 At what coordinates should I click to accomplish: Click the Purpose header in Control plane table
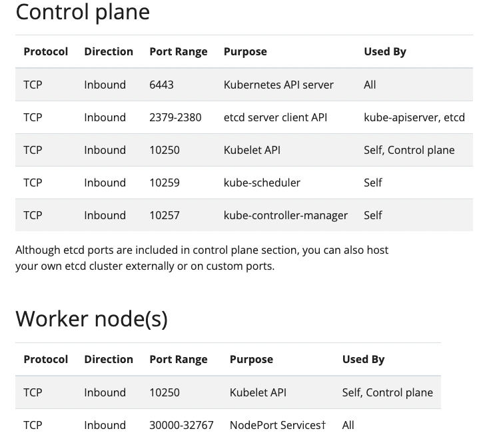[245, 51]
